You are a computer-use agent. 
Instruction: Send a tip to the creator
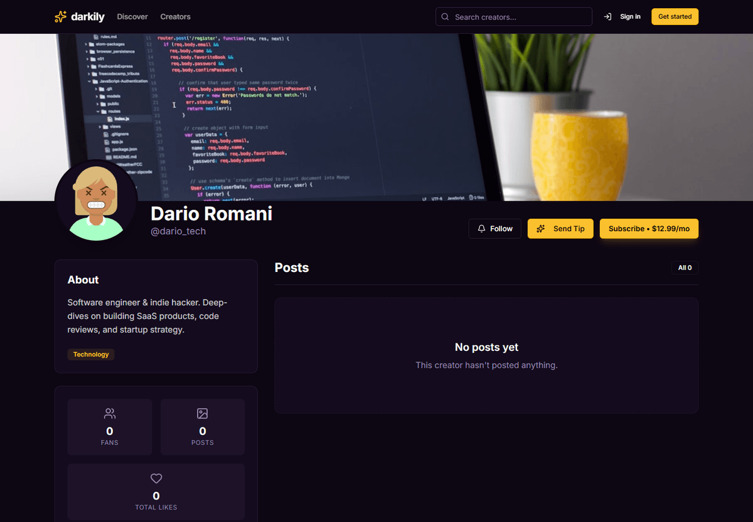[560, 229]
